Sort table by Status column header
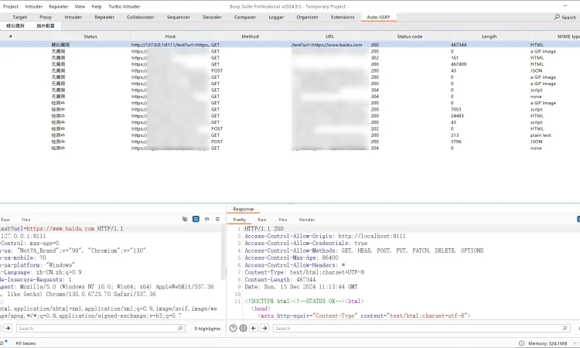The image size is (580, 348). [x=90, y=36]
